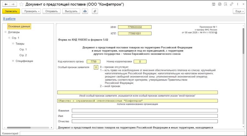
Task: Click the form scrollbar down arrow
Action: 243,127
